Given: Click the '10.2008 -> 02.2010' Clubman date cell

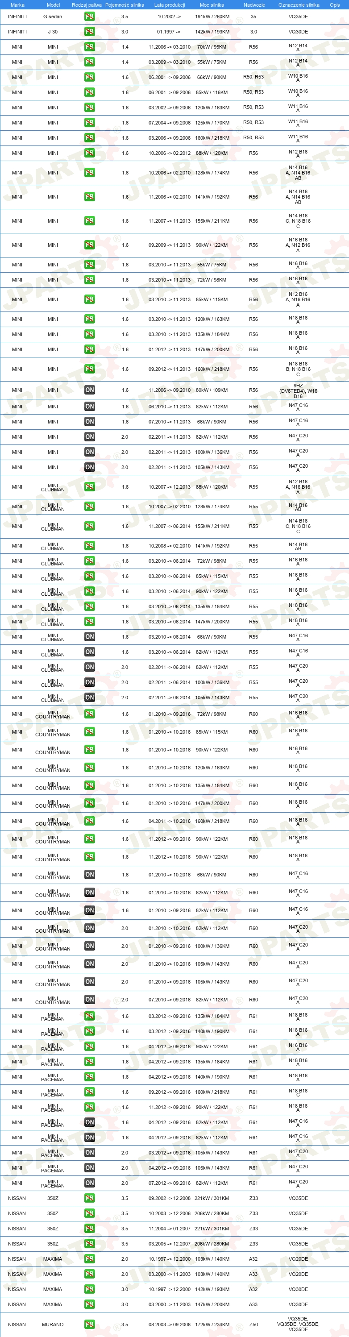Looking at the screenshot, I should (x=169, y=546).
